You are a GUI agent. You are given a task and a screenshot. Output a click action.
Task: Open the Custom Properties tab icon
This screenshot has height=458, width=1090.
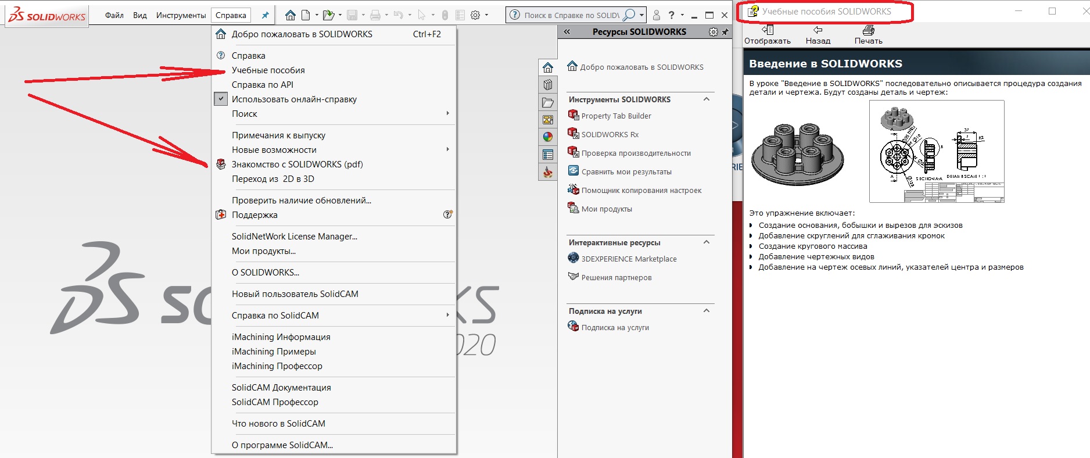548,155
